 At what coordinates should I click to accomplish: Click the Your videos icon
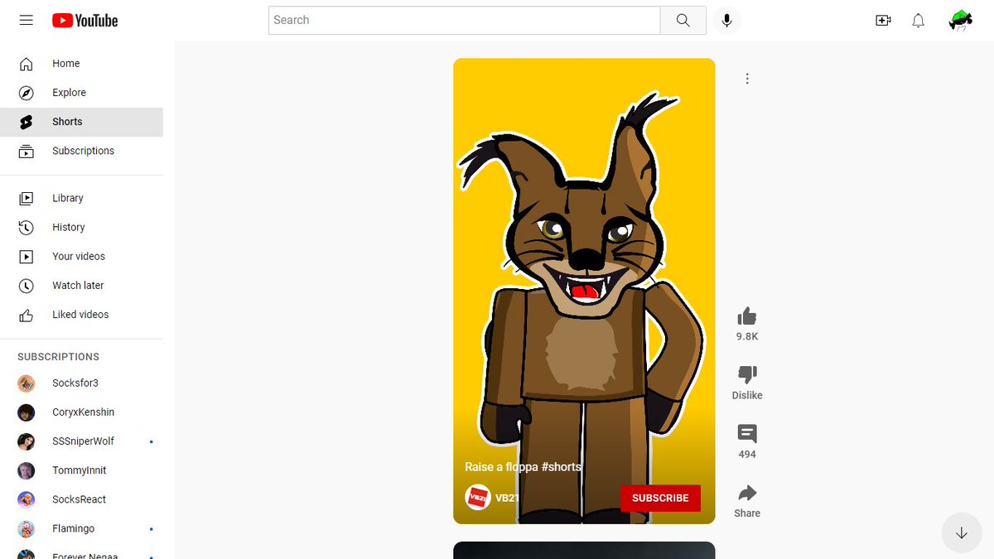(x=27, y=257)
